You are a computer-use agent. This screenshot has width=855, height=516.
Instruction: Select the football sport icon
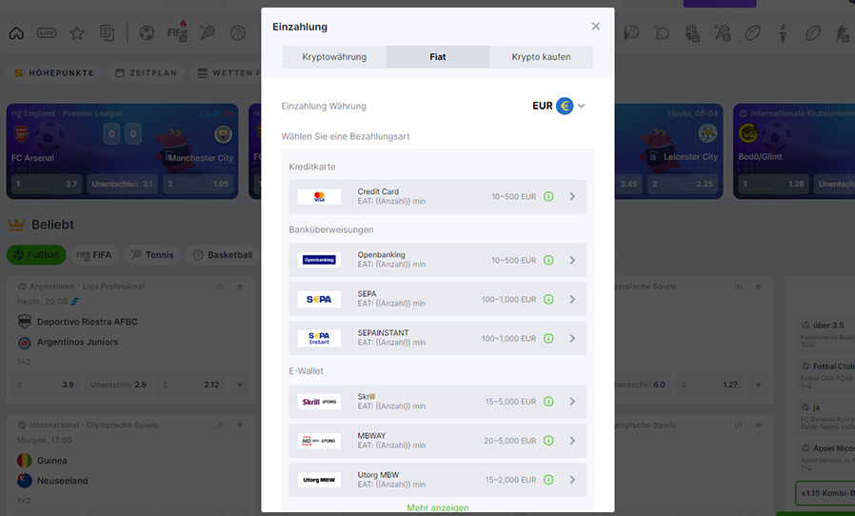click(x=147, y=33)
